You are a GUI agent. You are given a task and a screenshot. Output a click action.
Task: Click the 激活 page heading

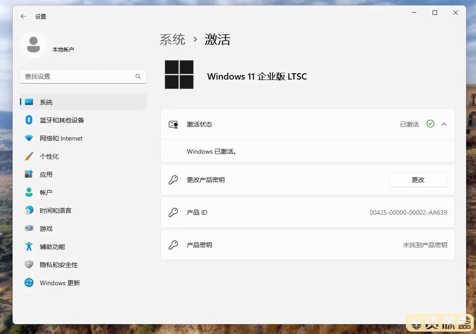click(x=217, y=39)
